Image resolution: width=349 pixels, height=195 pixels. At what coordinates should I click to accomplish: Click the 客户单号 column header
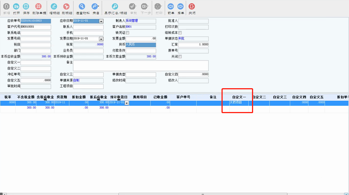[183, 97]
